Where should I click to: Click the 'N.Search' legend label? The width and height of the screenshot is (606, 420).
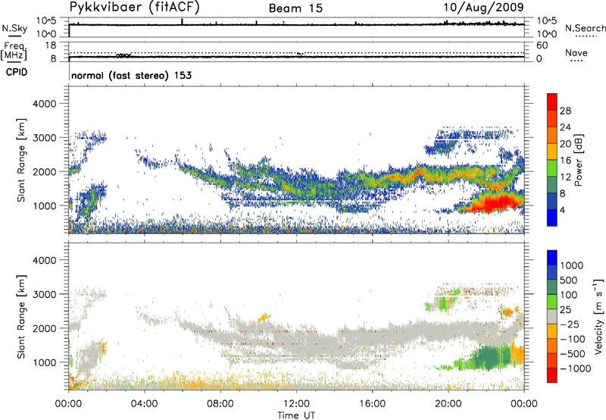click(x=585, y=28)
